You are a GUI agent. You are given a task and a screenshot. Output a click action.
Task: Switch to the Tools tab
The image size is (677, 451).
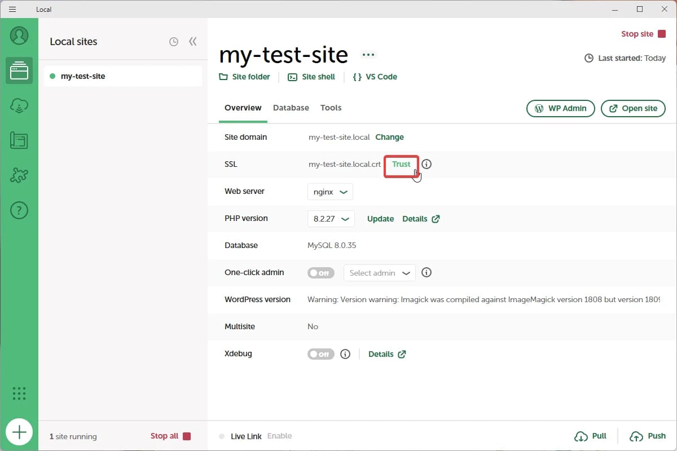click(x=331, y=108)
